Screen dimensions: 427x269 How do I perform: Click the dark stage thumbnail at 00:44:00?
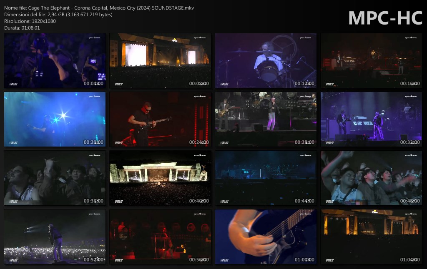point(266,178)
